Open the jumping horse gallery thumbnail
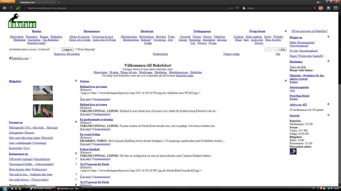The image size is (341, 191). click(43, 93)
